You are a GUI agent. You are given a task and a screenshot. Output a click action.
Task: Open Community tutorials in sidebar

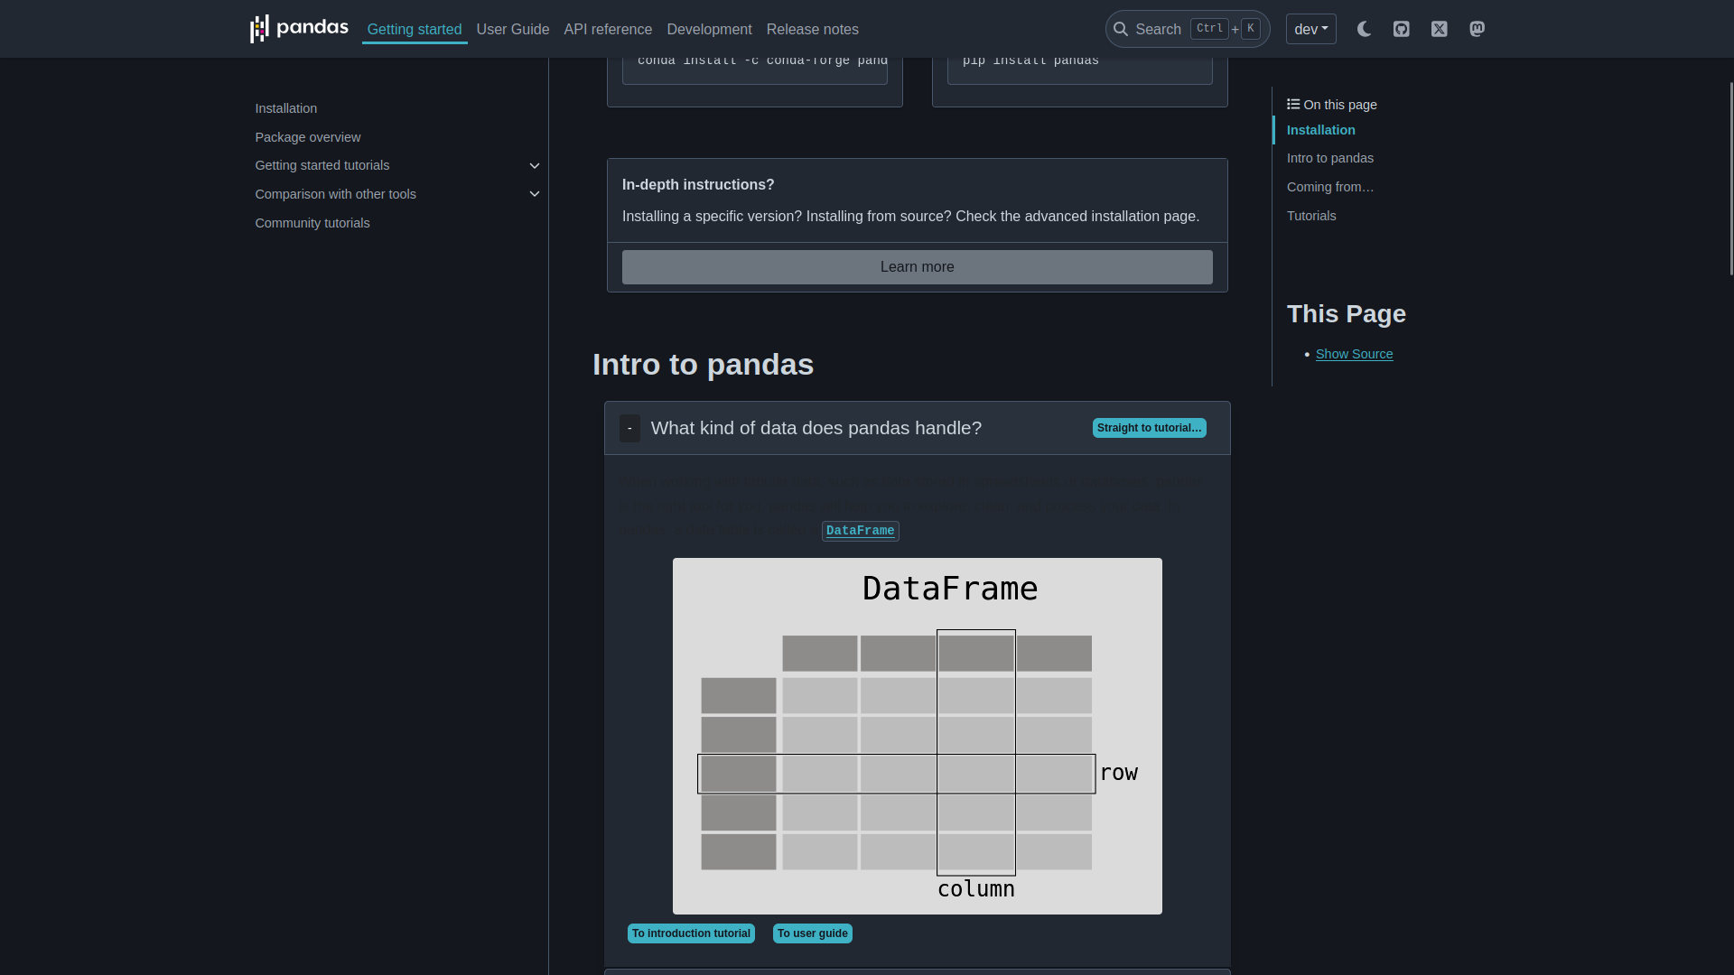click(x=312, y=223)
